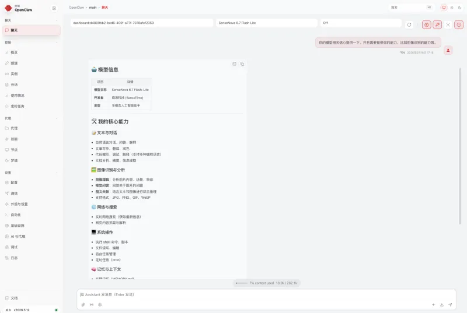Collapse the 控制 sidebar section
The image size is (467, 313).
coord(32,43)
